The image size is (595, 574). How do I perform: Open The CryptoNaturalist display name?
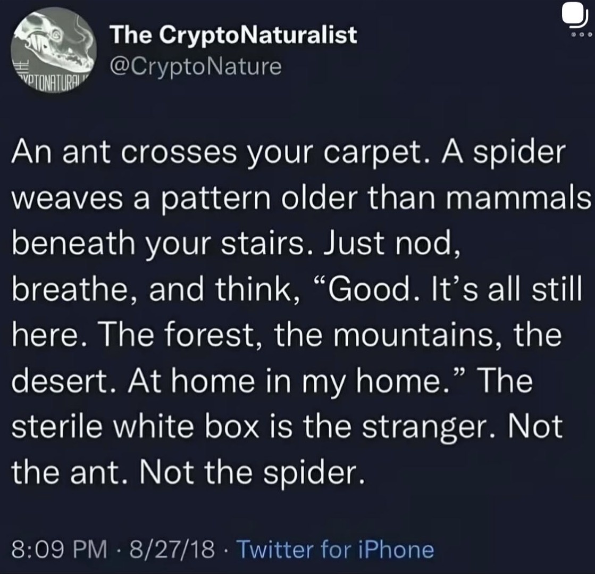point(233,35)
